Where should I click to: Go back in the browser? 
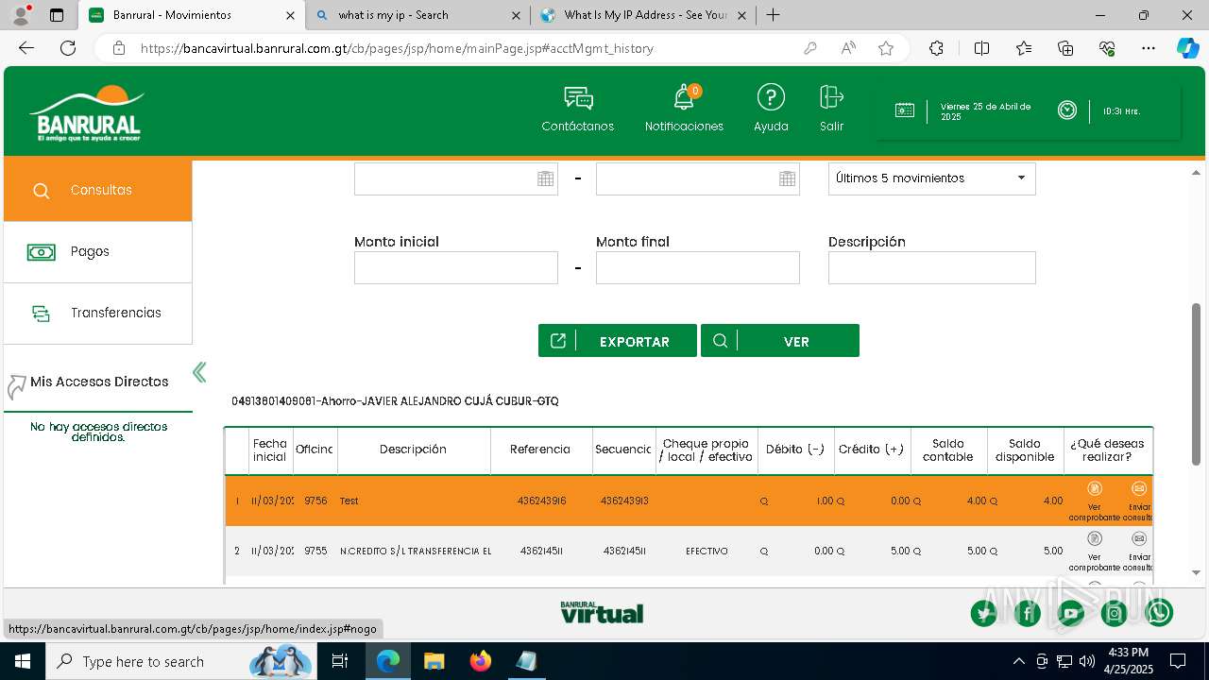pyautogui.click(x=26, y=48)
